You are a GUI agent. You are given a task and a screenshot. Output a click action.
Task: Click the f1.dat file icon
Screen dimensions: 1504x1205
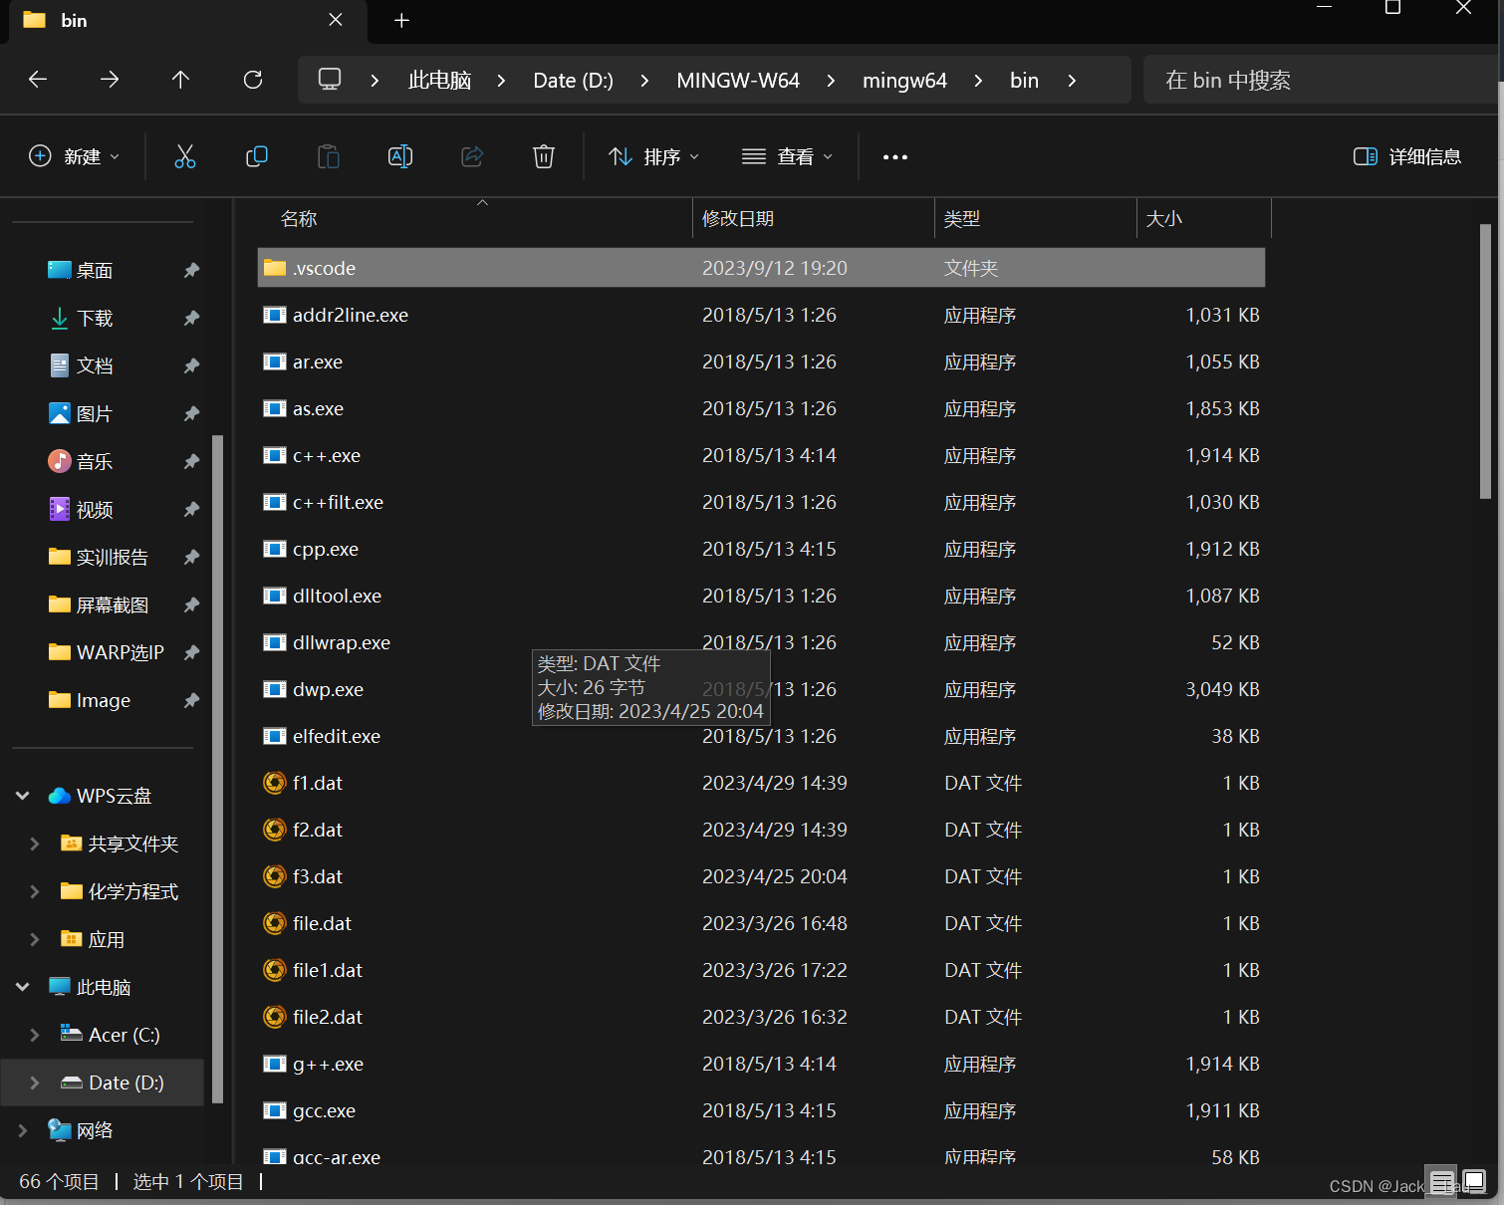coord(275,783)
